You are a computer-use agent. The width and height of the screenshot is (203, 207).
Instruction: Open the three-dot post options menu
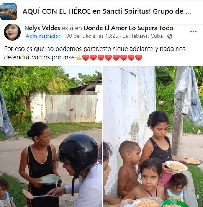pyautogui.click(x=193, y=31)
